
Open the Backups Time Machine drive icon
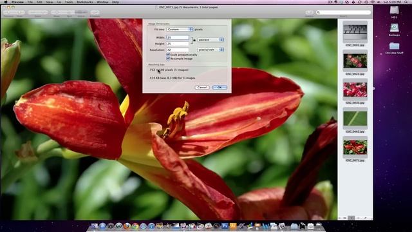pos(394,28)
